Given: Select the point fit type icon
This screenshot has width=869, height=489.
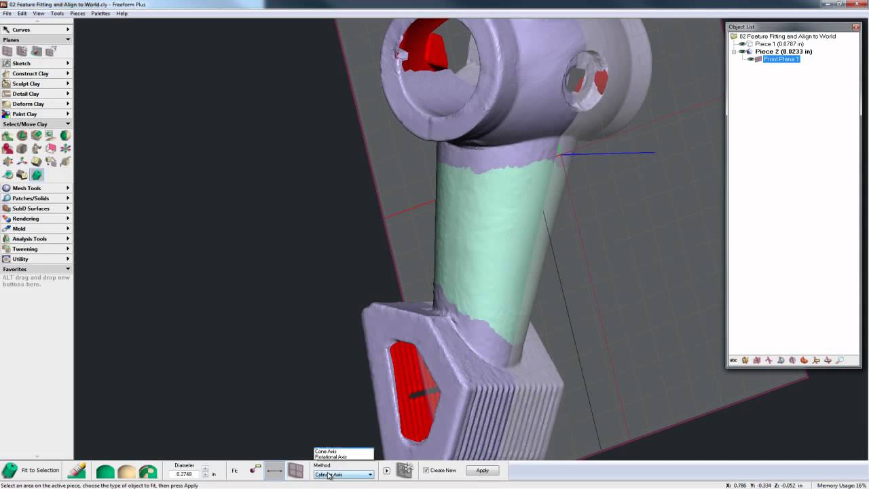Looking at the screenshot, I should 255,470.
